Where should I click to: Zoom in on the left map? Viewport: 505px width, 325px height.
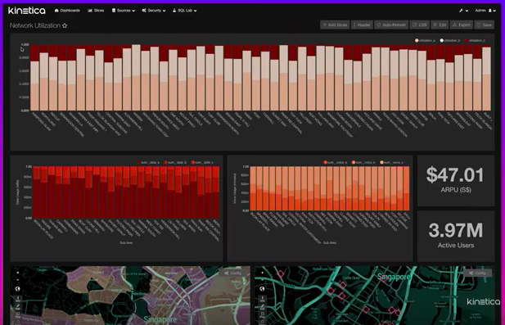(x=18, y=273)
